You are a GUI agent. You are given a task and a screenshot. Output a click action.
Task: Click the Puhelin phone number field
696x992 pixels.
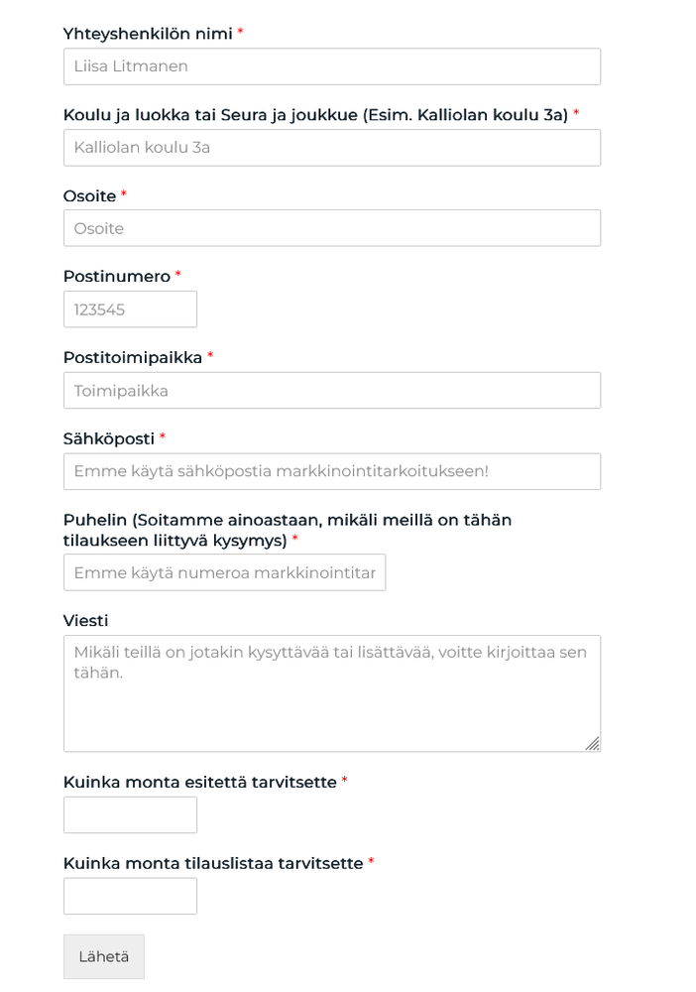(x=224, y=572)
